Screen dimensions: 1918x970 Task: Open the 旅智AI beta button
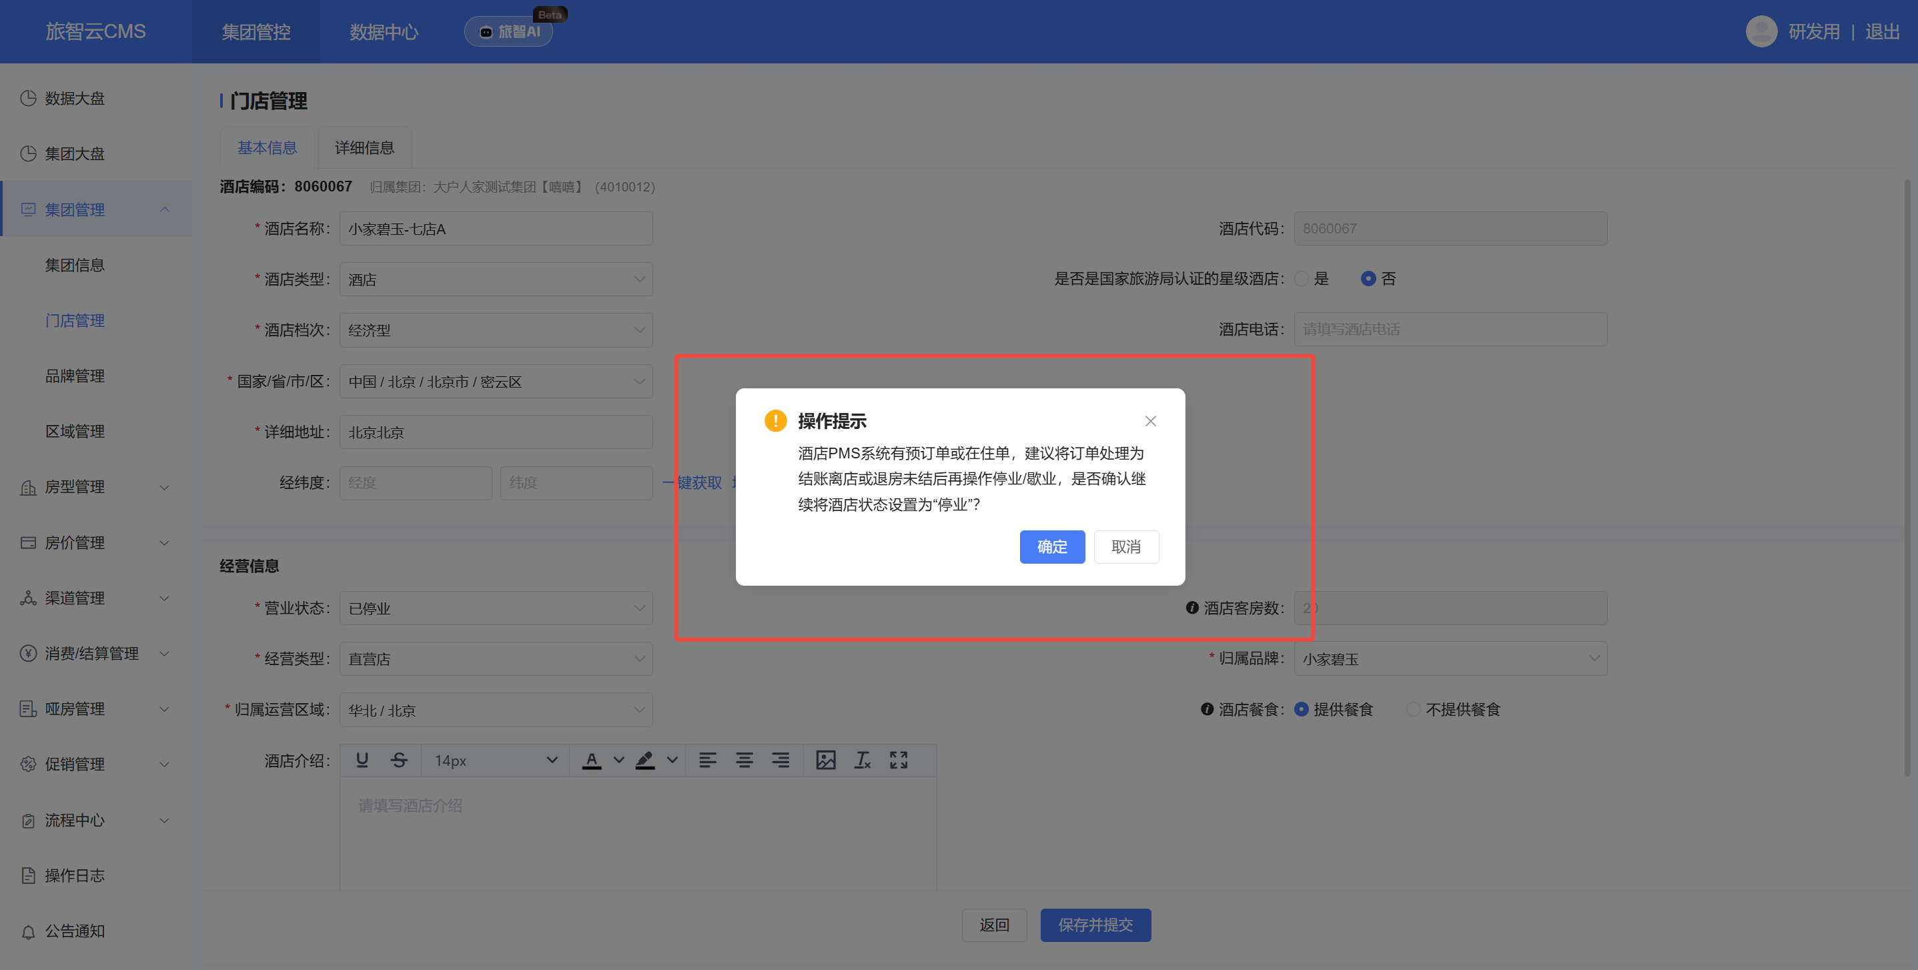(509, 31)
